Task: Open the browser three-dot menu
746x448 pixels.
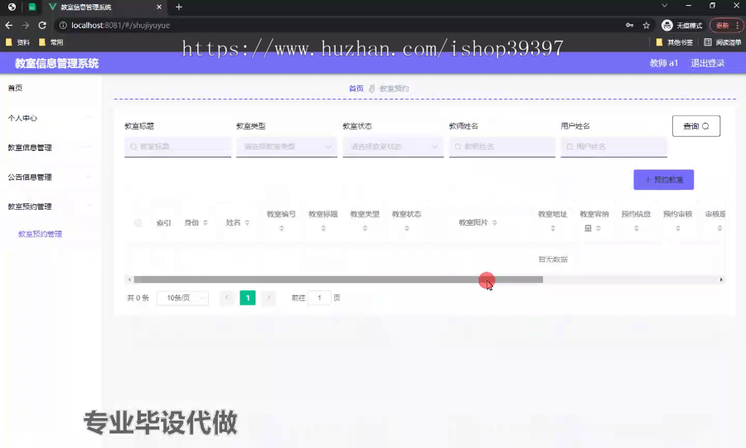Action: (738, 25)
